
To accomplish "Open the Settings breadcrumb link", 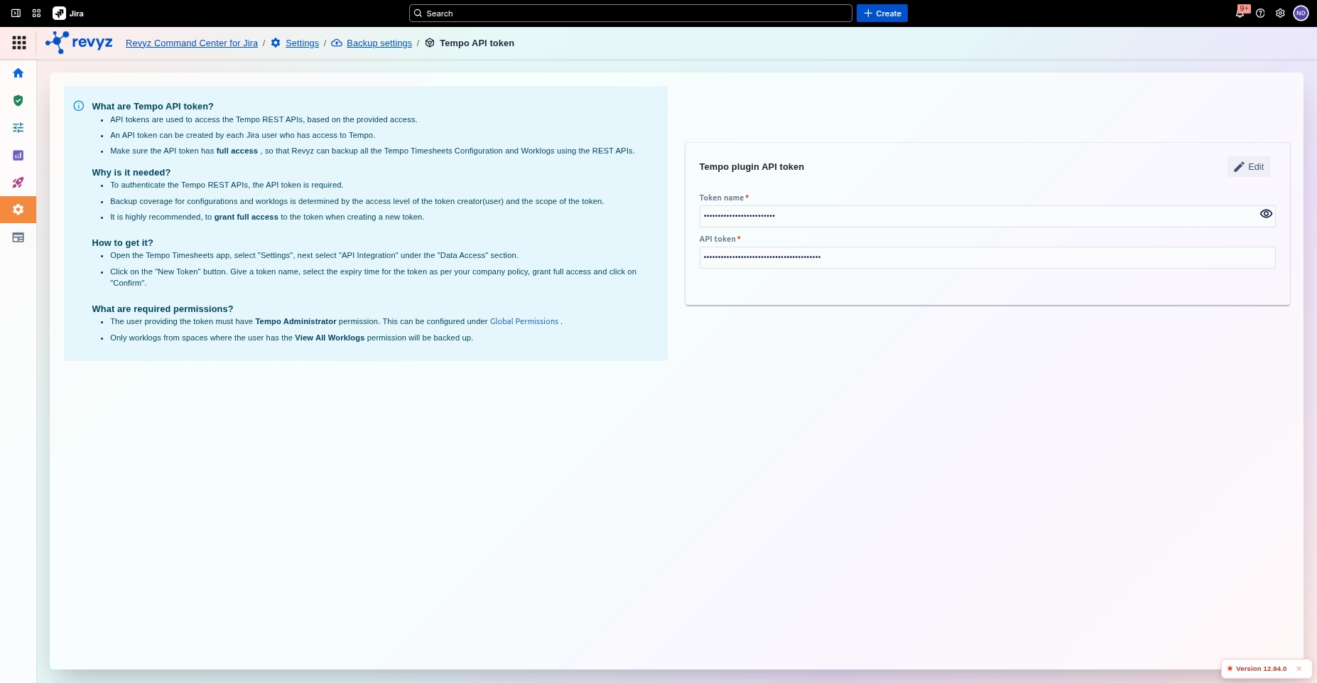I will click(x=302, y=43).
